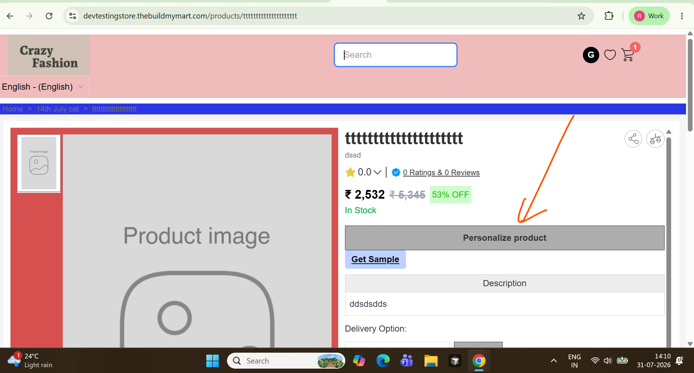Bookmark this page with the star icon
Image resolution: width=694 pixels, height=373 pixels.
581,16
